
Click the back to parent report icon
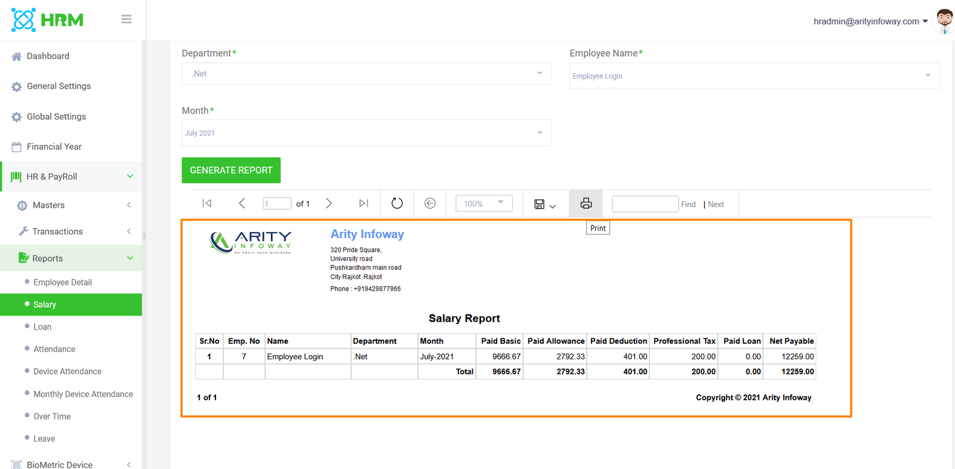coord(430,203)
